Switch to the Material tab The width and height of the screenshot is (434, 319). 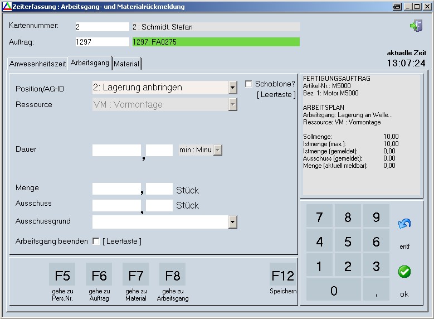tap(126, 64)
